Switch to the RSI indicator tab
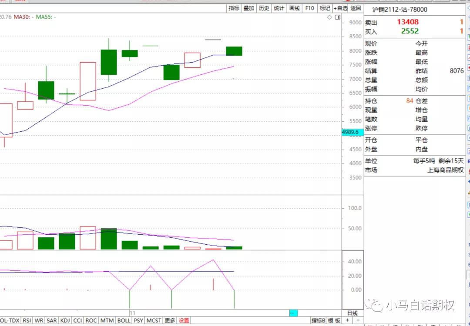The width and height of the screenshot is (470, 326). click(27, 320)
